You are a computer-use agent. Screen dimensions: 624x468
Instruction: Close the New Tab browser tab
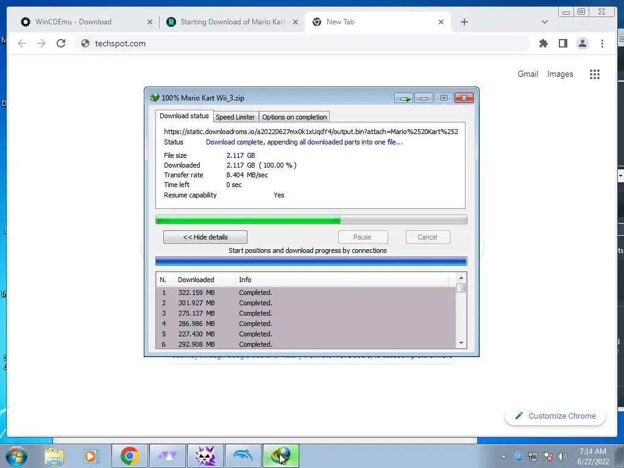[x=441, y=23]
